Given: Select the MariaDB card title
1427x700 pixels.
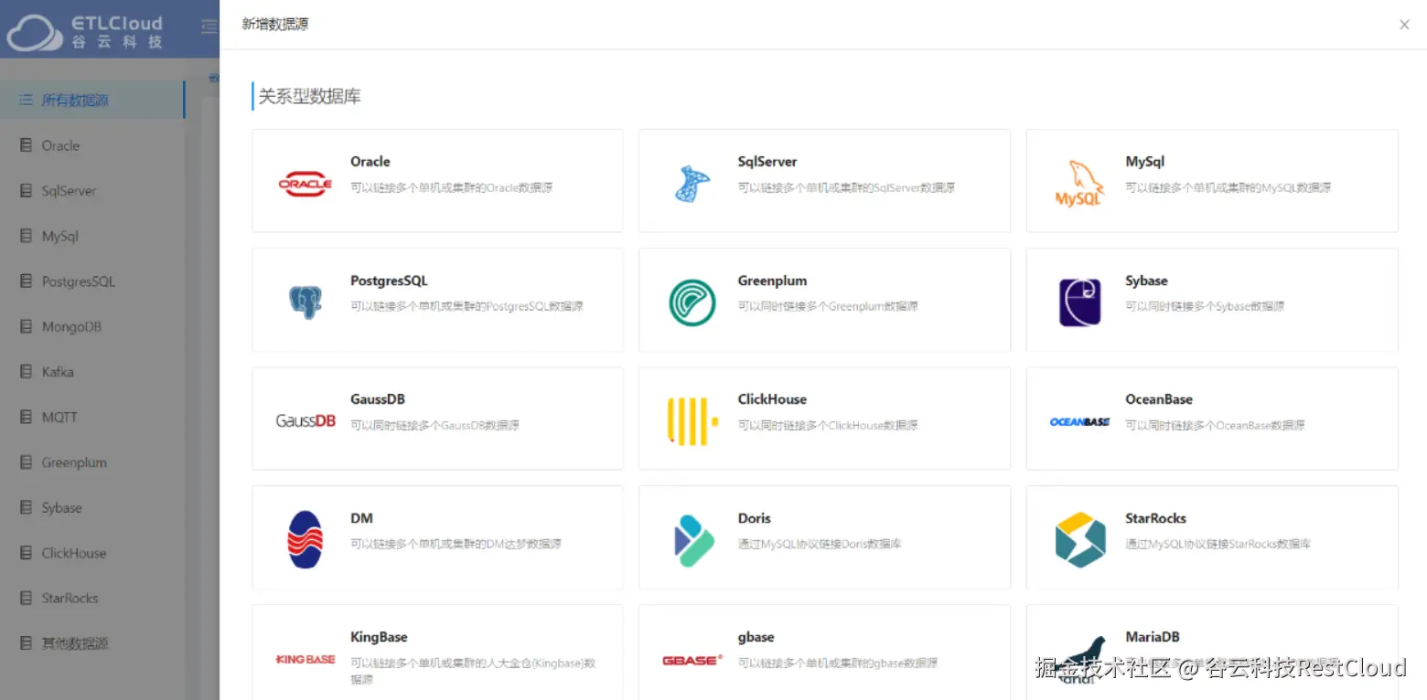Looking at the screenshot, I should coord(1153,637).
